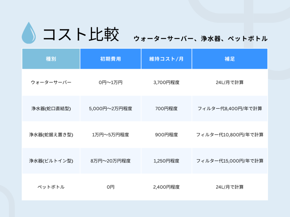This screenshot has height=217, width=290.
Task: Click the フィルター代8,400円/年で計算 cell
Action: click(230, 108)
